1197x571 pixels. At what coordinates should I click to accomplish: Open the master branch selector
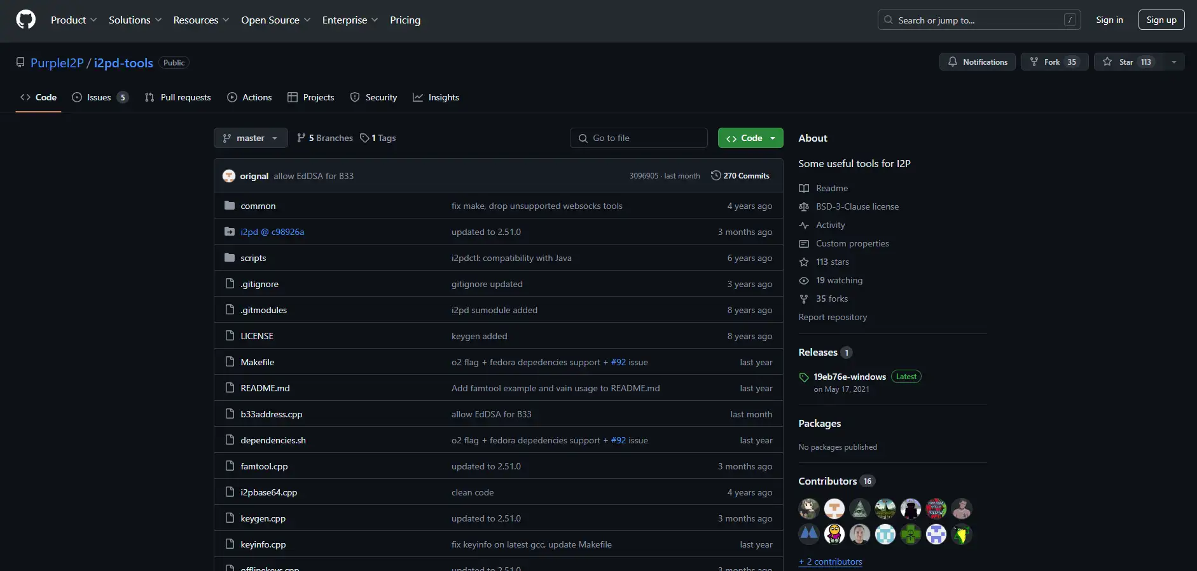tap(251, 138)
